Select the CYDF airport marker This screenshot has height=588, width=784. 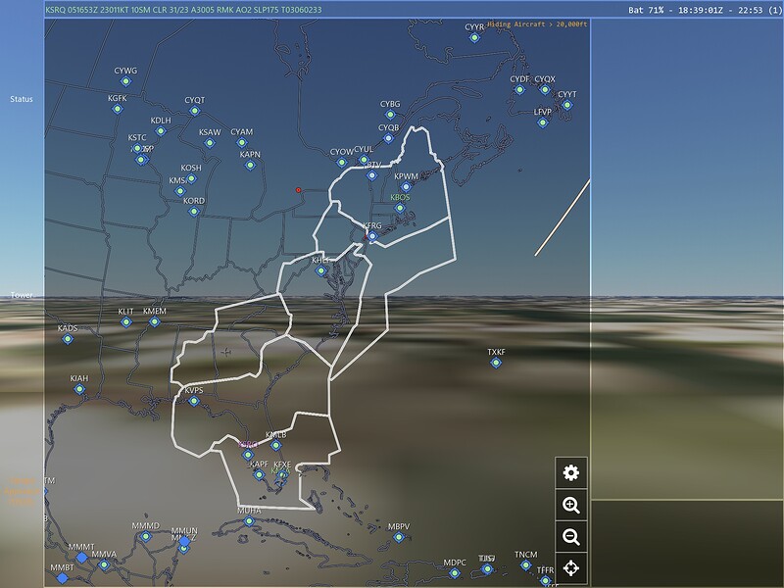coord(519,90)
